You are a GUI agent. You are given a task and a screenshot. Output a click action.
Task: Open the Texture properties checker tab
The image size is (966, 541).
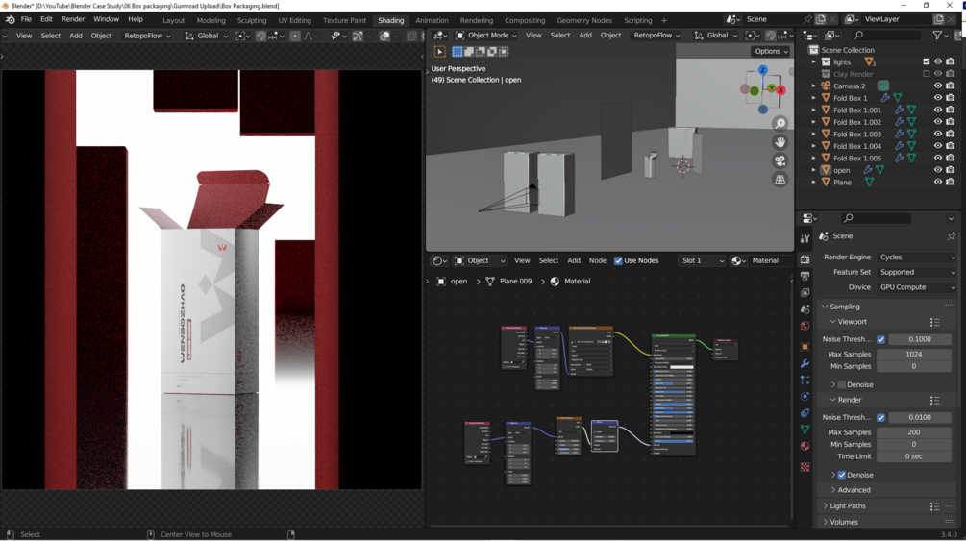coord(805,467)
